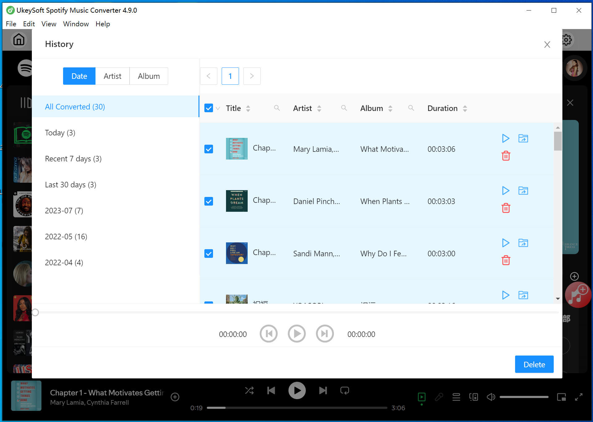The width and height of the screenshot is (593, 422).
Task: Delete the Mary Lamia track entry
Action: (506, 156)
